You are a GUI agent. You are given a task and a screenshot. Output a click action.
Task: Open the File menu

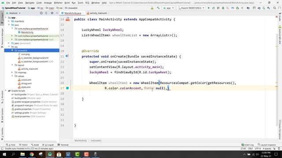[x=8, y=3]
